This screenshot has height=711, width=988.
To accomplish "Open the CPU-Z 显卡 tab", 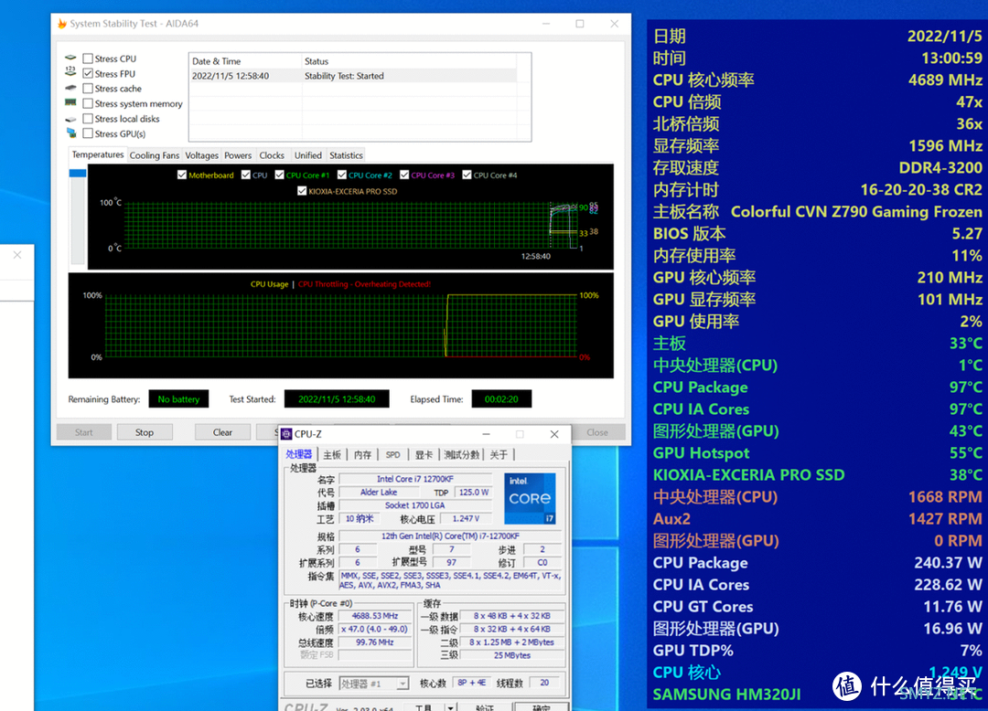I will [x=424, y=454].
